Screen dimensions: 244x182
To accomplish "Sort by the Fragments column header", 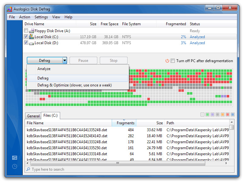I will [x=124, y=123].
